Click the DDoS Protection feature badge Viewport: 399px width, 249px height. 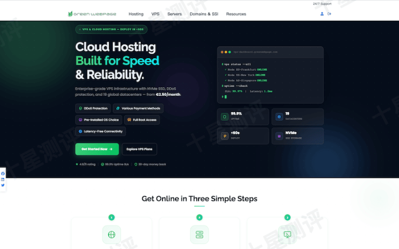tap(92, 108)
